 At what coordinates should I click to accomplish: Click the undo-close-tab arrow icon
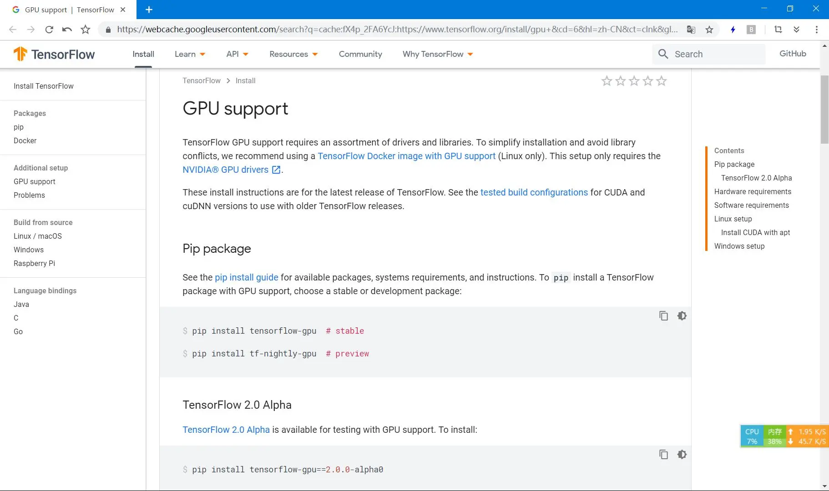point(67,30)
